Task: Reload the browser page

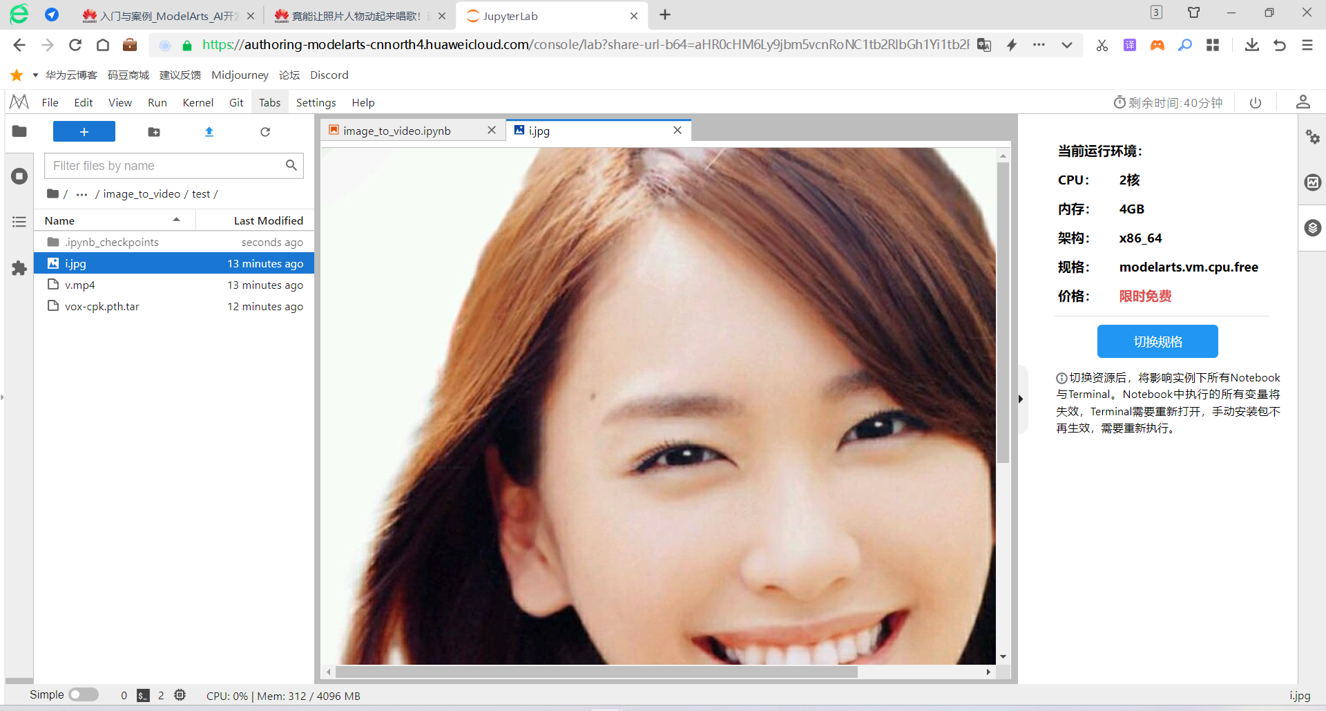Action: tap(75, 45)
